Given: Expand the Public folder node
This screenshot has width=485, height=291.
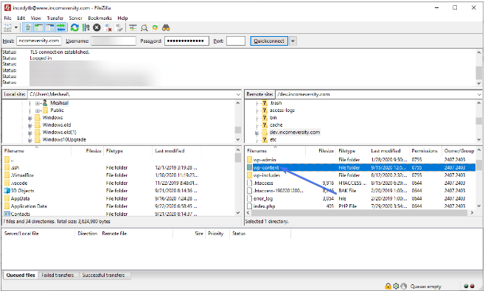Looking at the screenshot, I should click(38, 111).
